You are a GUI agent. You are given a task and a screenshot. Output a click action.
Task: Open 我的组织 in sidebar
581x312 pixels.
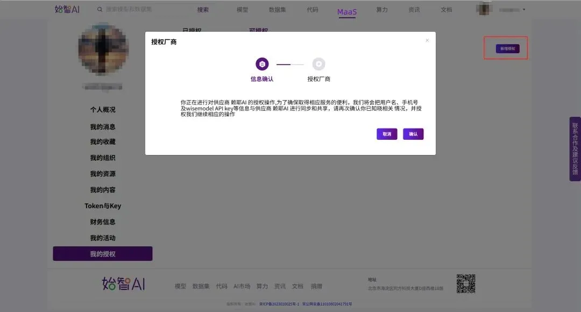click(x=103, y=158)
